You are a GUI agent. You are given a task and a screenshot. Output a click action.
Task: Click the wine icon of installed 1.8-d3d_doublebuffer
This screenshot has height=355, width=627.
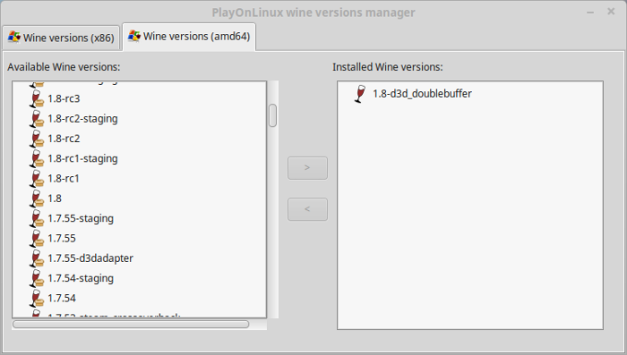tap(360, 94)
